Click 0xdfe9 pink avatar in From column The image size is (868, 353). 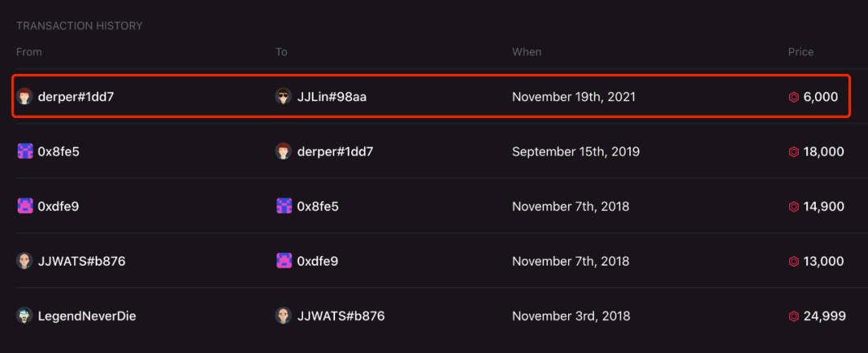[x=25, y=206]
